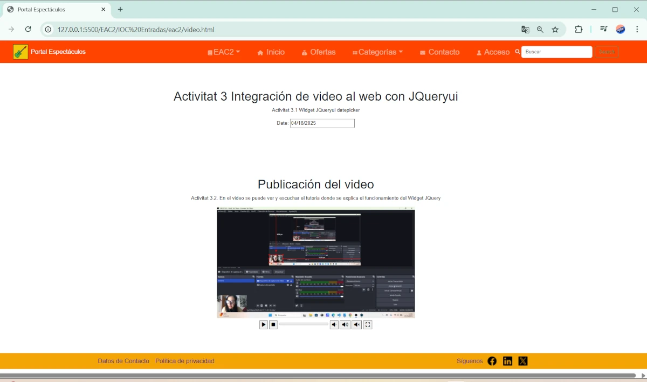Mute the video audio

point(356,324)
